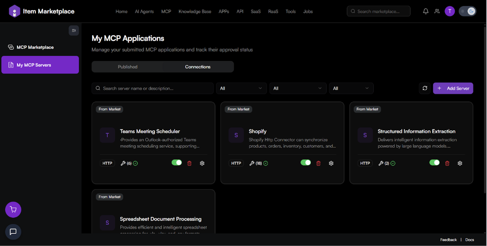
Task: Open Knowledge Base in the top navigation
Action: coord(195,12)
